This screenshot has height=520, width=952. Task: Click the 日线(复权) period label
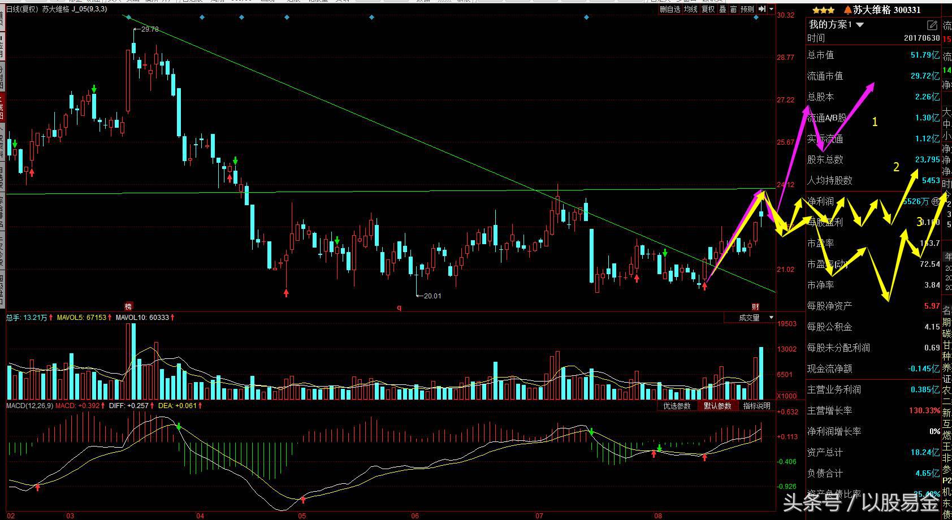(23, 9)
